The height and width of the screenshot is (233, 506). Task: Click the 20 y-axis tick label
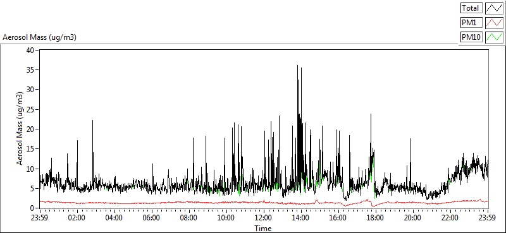31,129
